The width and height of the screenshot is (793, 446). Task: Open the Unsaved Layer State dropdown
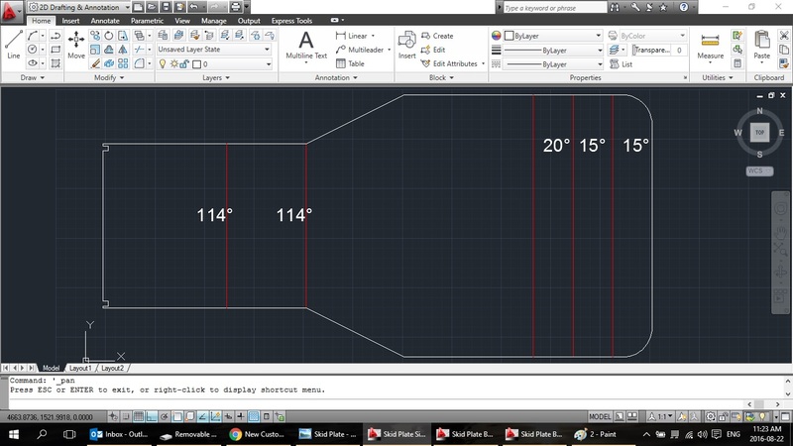click(x=214, y=49)
